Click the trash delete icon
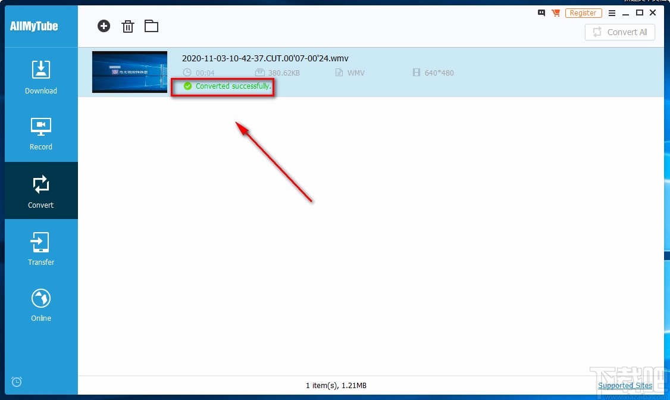This screenshot has height=400, width=670. (x=128, y=27)
